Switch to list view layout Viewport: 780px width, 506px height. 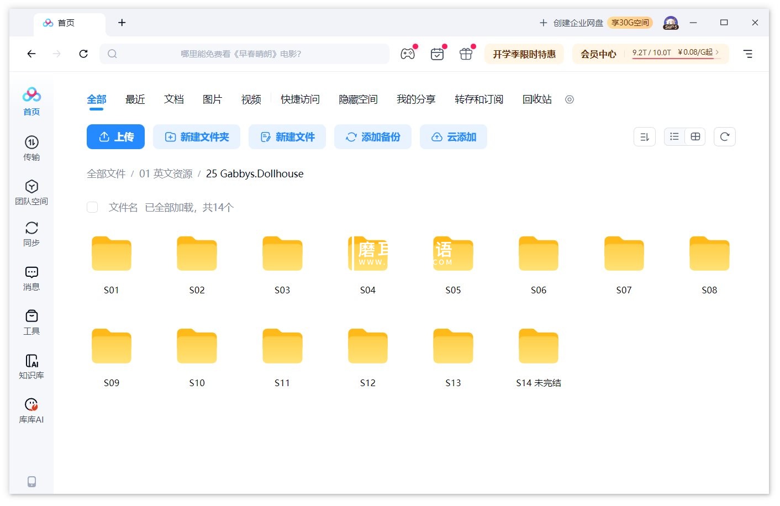[x=674, y=136]
